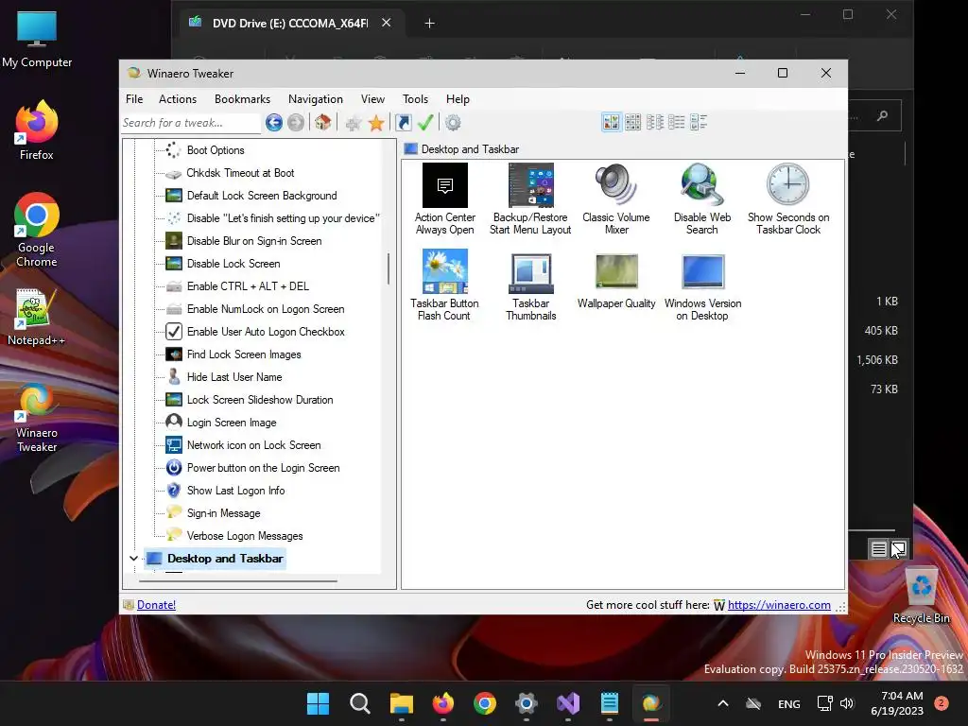Open Disable Web Search tweak

[x=702, y=199]
